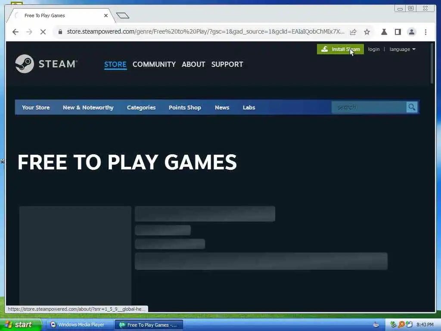The width and height of the screenshot is (441, 331).
Task: Open a new browser tab
Action: [123, 16]
